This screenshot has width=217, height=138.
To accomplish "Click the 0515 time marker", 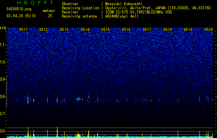I will pos(106,30).
